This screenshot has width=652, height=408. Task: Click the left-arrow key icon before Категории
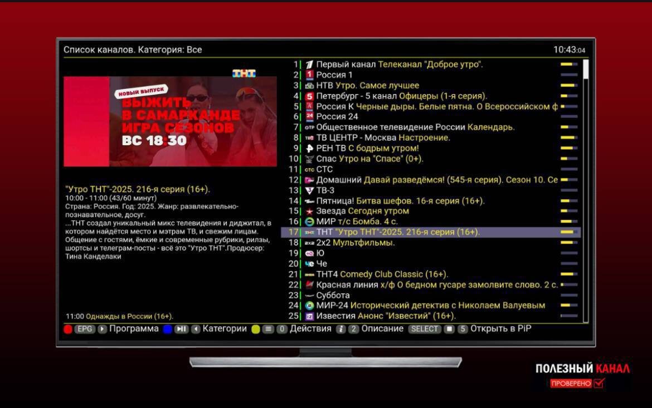click(x=196, y=329)
